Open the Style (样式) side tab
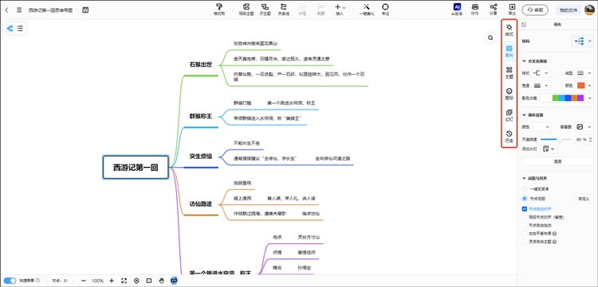This screenshot has width=598, height=287. 509,30
